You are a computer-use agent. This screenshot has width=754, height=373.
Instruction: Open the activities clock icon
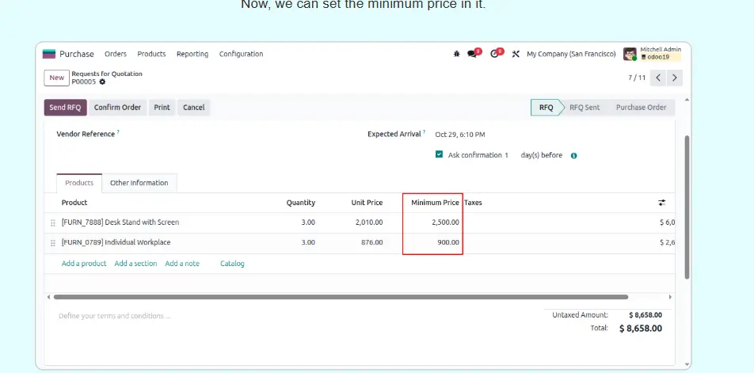pyautogui.click(x=495, y=54)
